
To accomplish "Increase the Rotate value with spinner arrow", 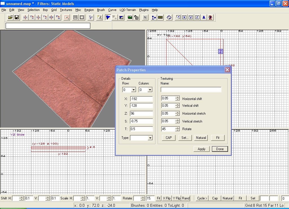I will [x=177, y=128].
